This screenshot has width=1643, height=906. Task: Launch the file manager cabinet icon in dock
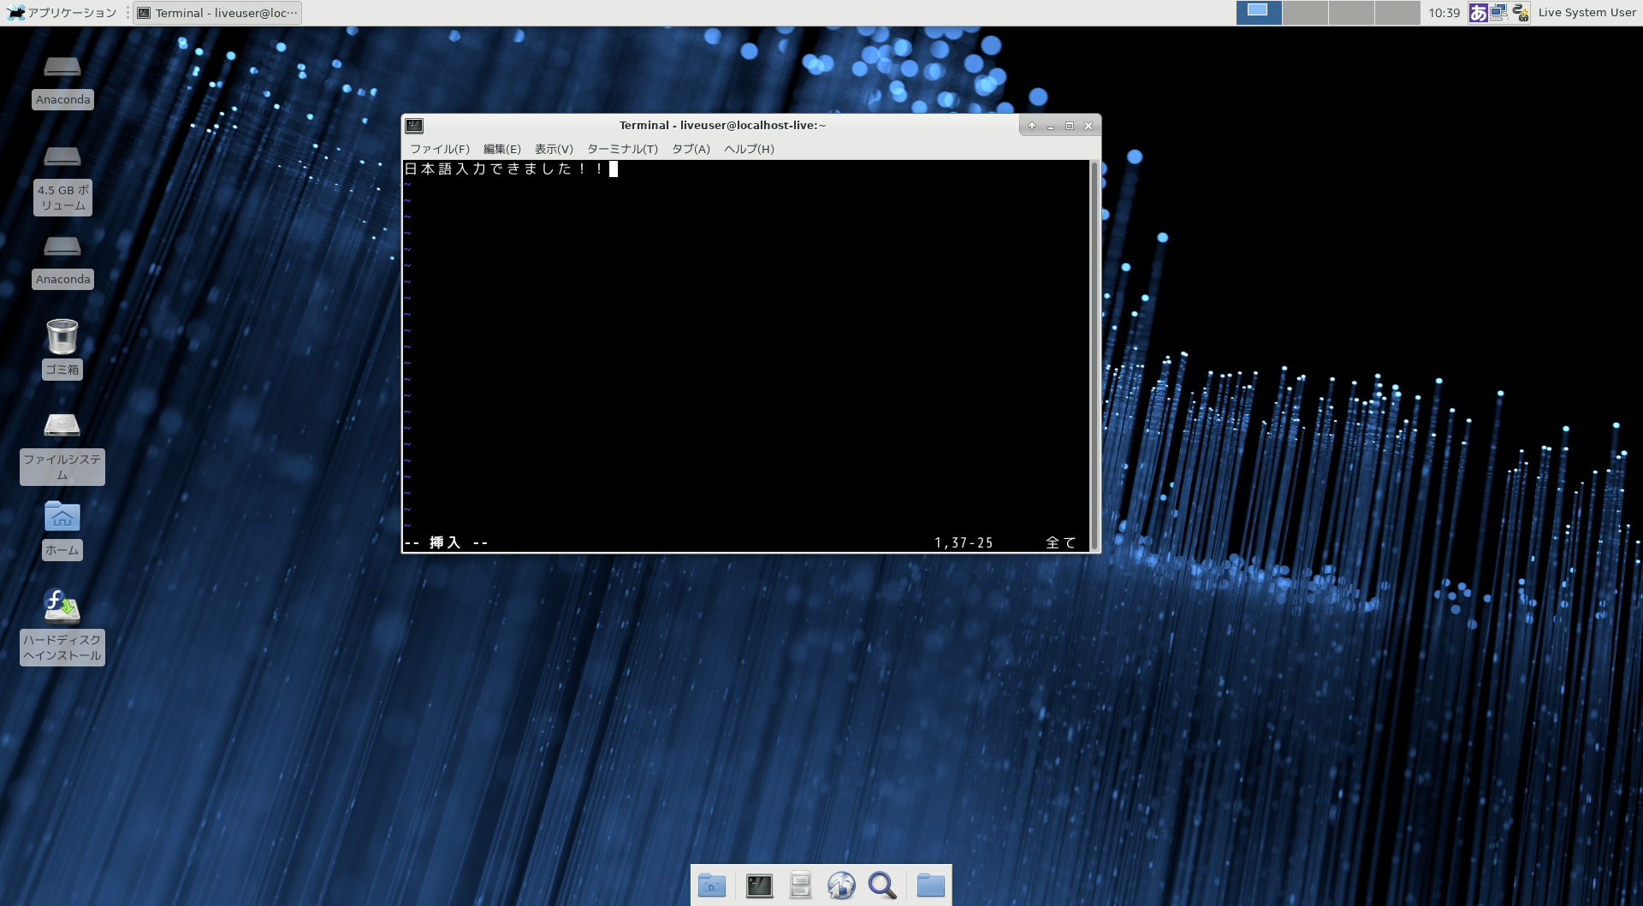pos(800,885)
